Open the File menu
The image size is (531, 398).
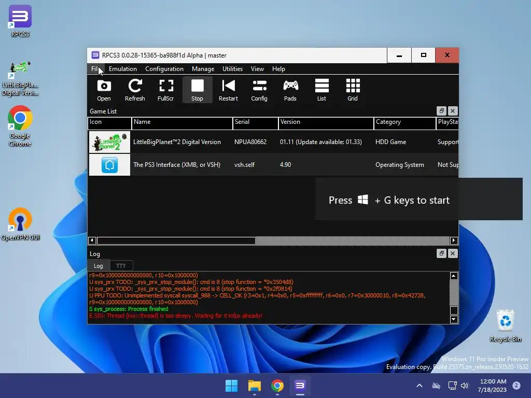[x=95, y=69]
